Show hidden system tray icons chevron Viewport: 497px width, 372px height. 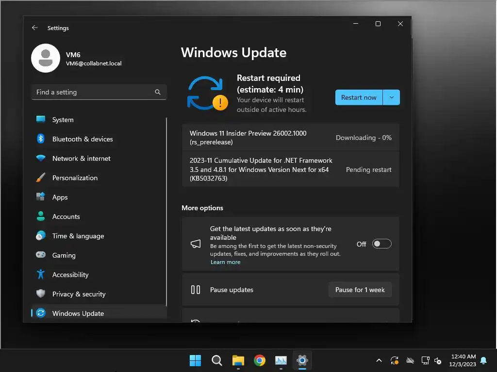click(379, 360)
